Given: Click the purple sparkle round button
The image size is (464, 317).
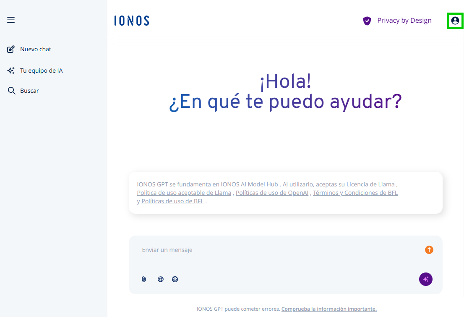Looking at the screenshot, I should [x=425, y=279].
